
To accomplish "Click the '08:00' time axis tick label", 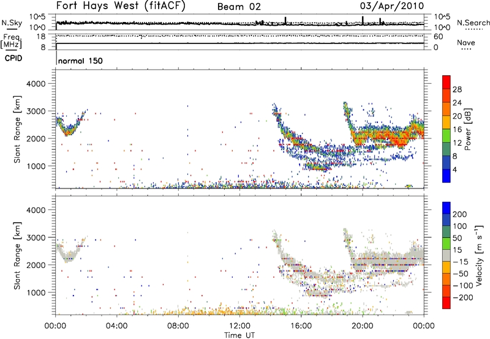I will pyautogui.click(x=178, y=326).
